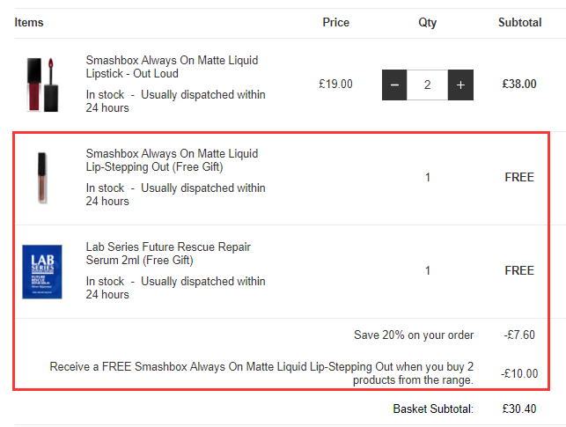Click the Save 20% on your order text

tap(414, 335)
